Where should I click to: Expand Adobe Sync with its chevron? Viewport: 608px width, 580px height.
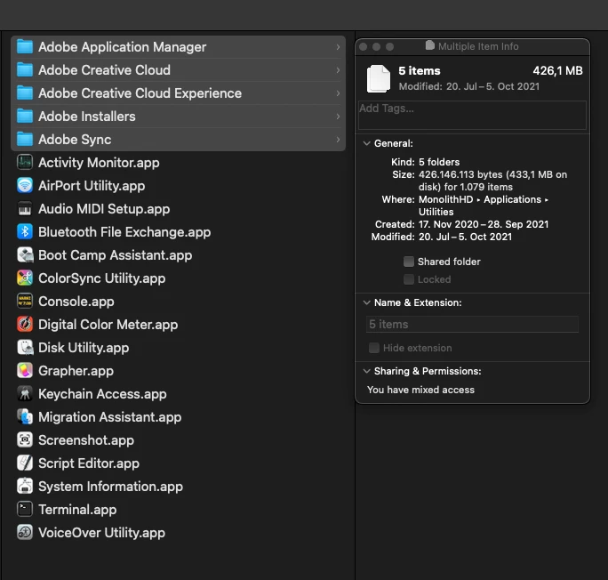[x=338, y=140]
